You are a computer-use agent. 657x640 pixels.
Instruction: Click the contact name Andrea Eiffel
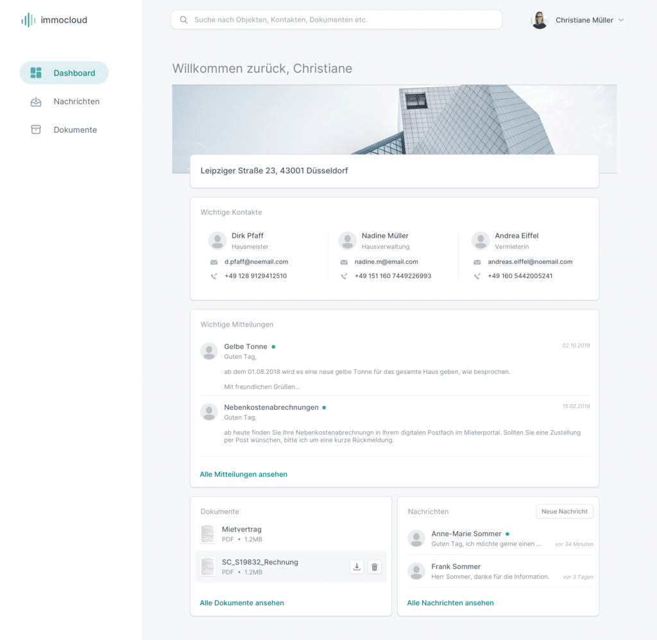[516, 236]
